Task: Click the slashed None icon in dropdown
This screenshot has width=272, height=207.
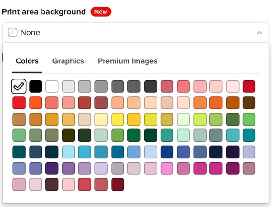Action: click(12, 32)
